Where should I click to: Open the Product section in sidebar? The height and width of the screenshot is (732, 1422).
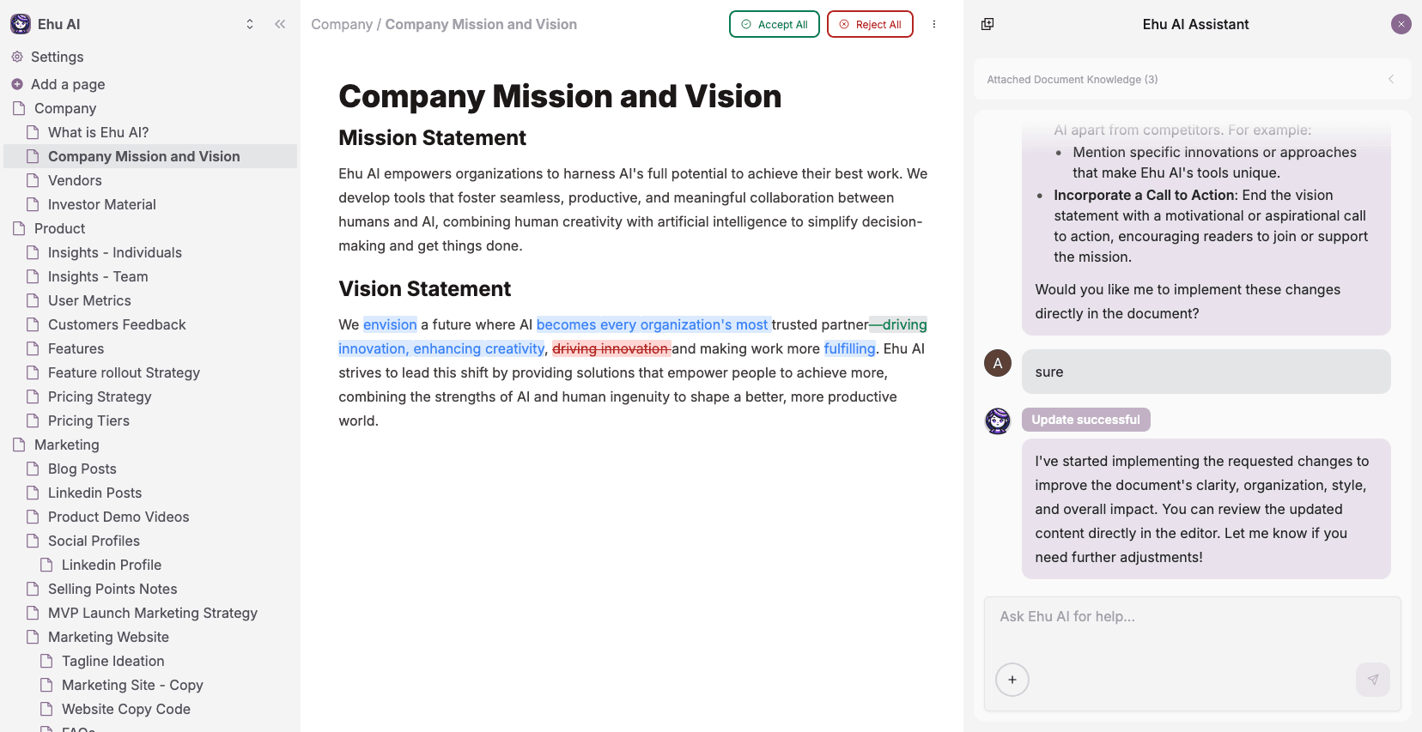59,228
